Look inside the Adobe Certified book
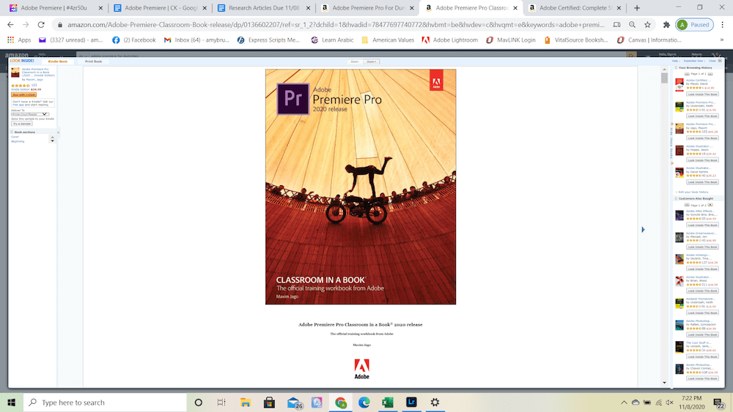The width and height of the screenshot is (733, 412). pyautogui.click(x=703, y=94)
